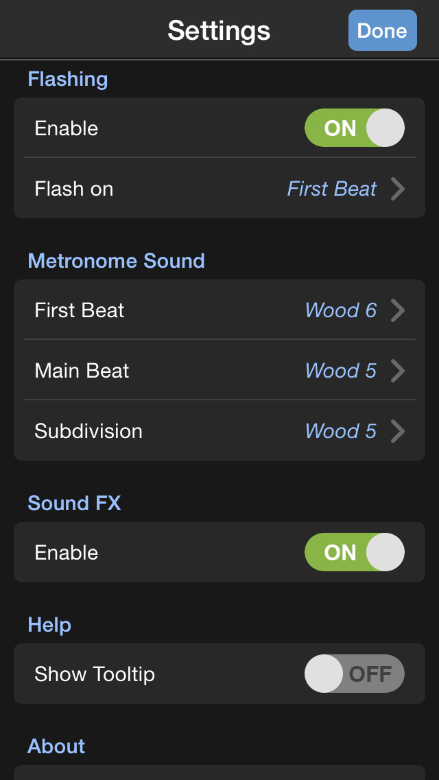Tap the Main Beat Wood 5 value
439x780 pixels.
pyautogui.click(x=341, y=371)
